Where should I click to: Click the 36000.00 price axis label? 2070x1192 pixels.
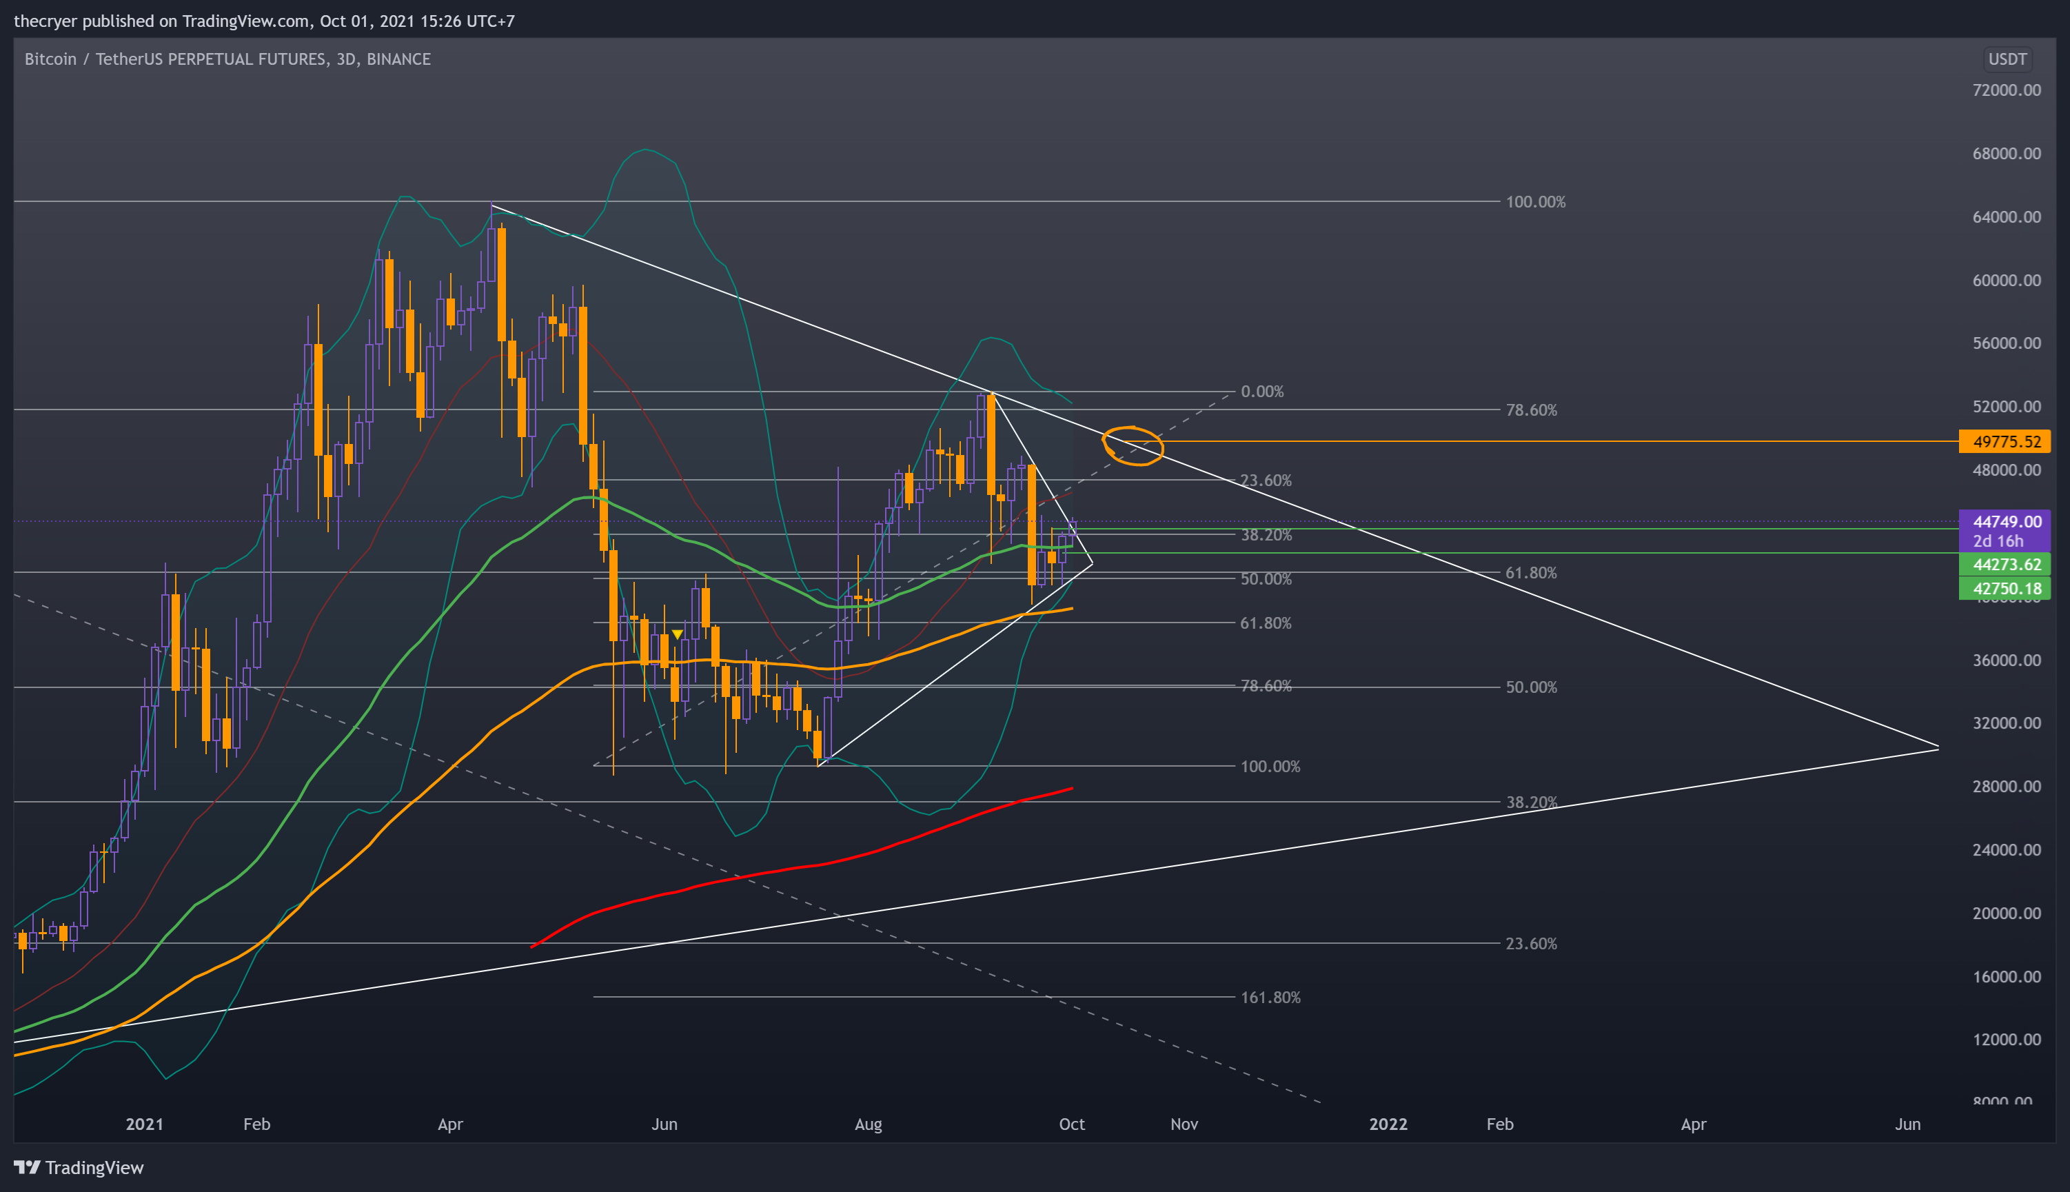pos(2006,660)
